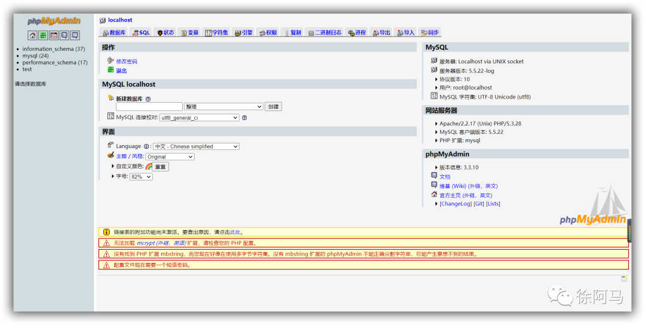Open the 状态 tab
645x325 pixels.
point(166,32)
